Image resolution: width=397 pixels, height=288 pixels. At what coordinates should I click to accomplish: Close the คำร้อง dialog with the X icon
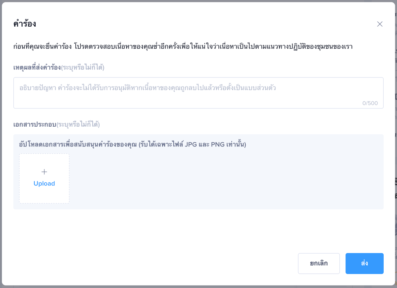point(380,24)
